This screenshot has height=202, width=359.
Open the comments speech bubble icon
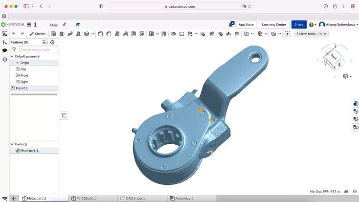[x=5, y=50]
